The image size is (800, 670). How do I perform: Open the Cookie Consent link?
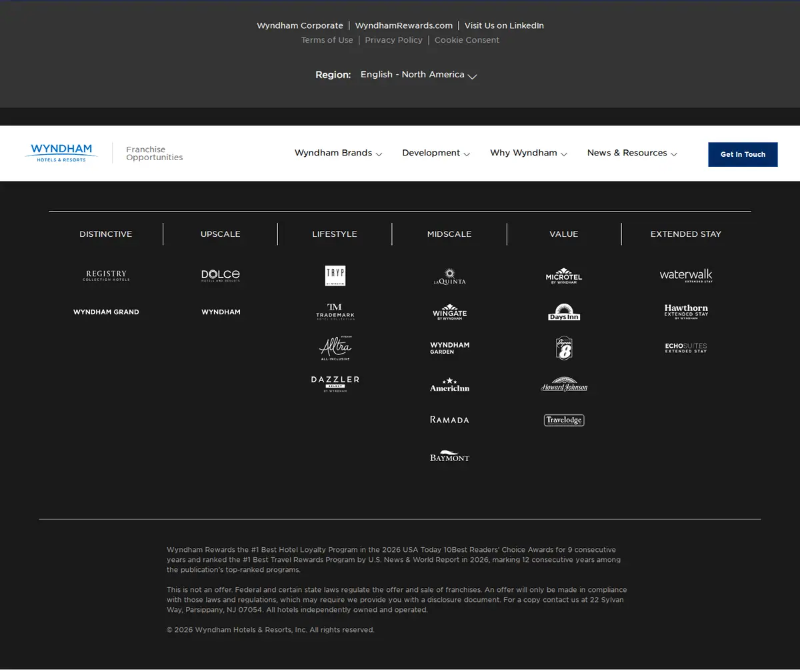coord(467,40)
